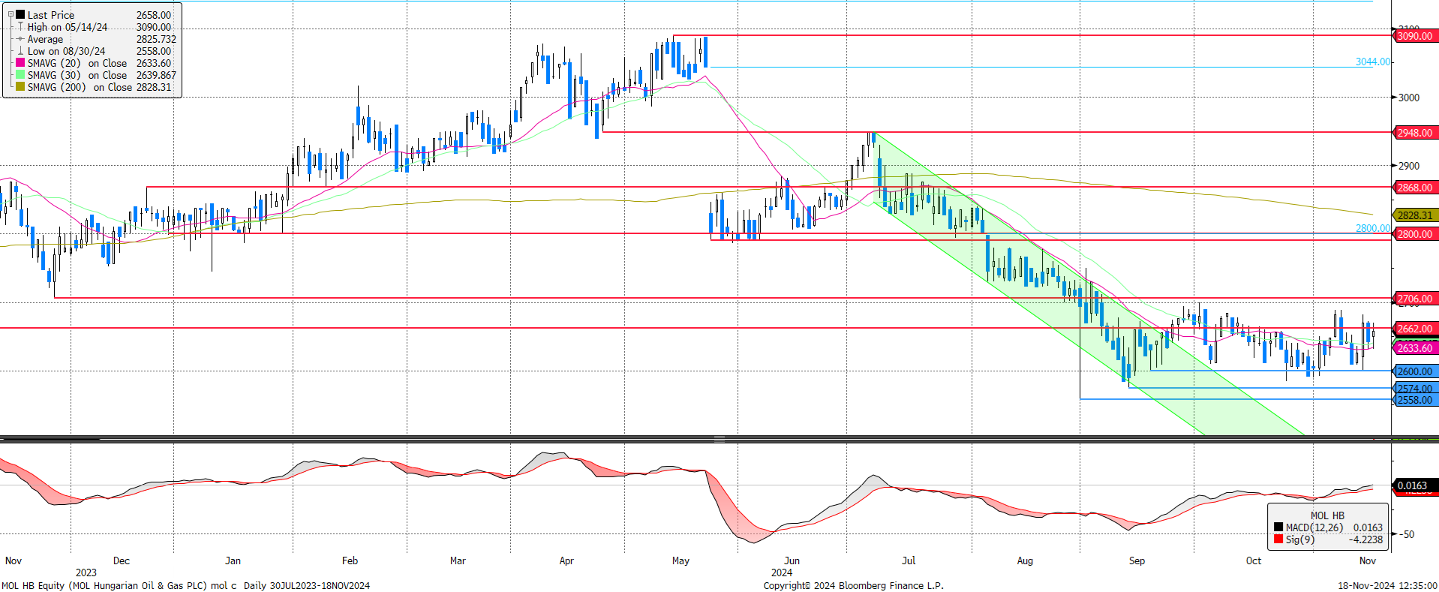The width and height of the screenshot is (1439, 592).
Task: Click the 2600.00 blue support level tag
Action: (x=1415, y=371)
